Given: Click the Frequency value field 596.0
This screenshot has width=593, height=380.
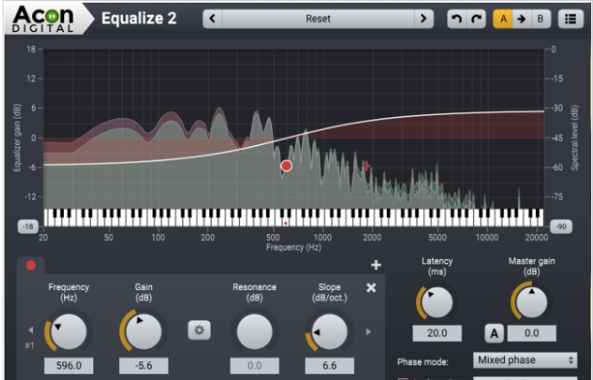Looking at the screenshot, I should click(x=68, y=366).
